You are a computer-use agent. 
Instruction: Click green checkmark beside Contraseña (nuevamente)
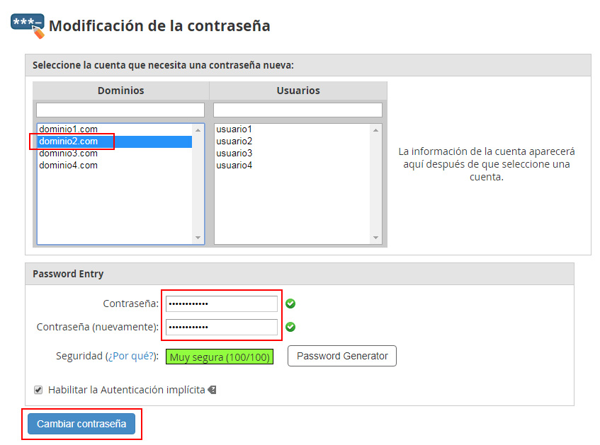click(x=290, y=327)
